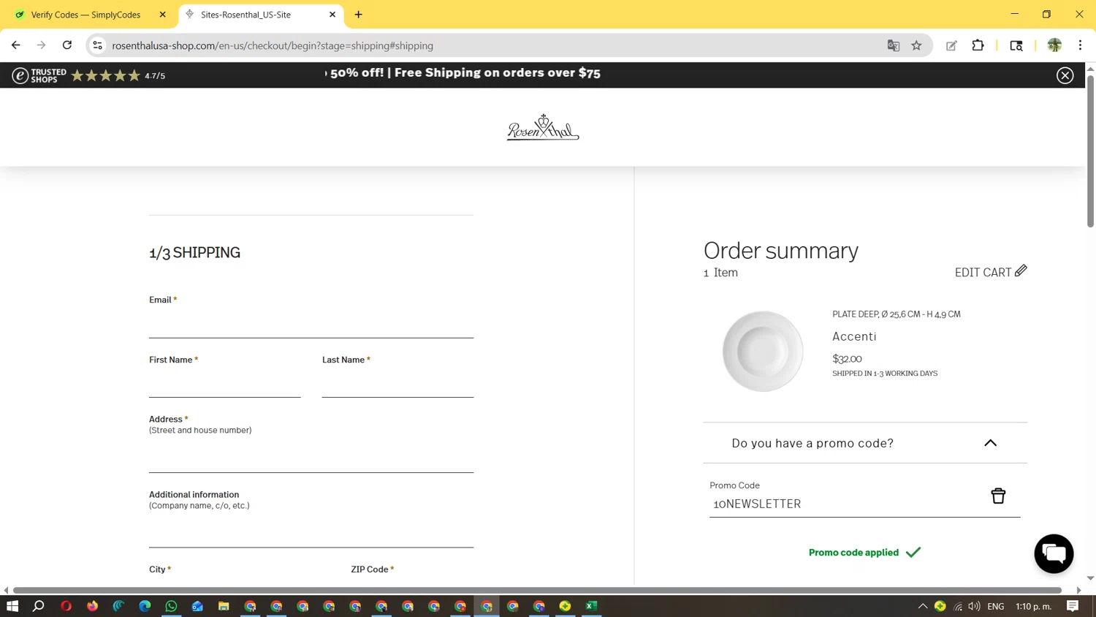Screen dimensions: 1096x617
Task: Open the translate page icon
Action: [x=893, y=45]
